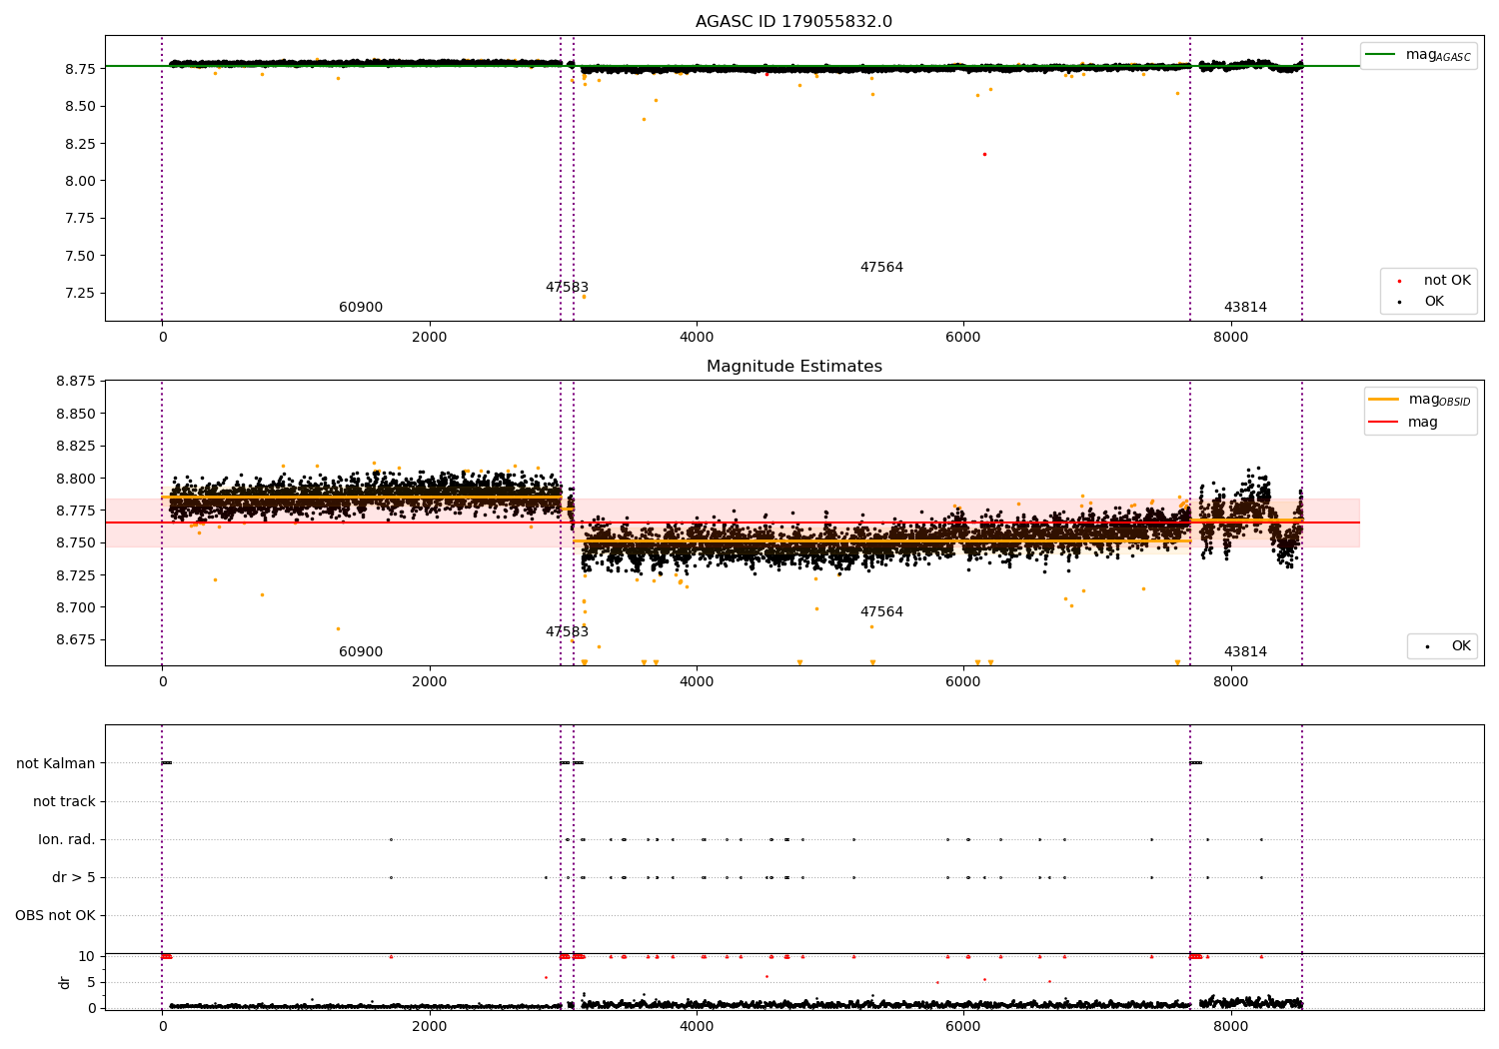Click the 47583 label in Magnitude Estimates plot
Screen dimensions: 1499x1049
pyautogui.click(x=567, y=632)
